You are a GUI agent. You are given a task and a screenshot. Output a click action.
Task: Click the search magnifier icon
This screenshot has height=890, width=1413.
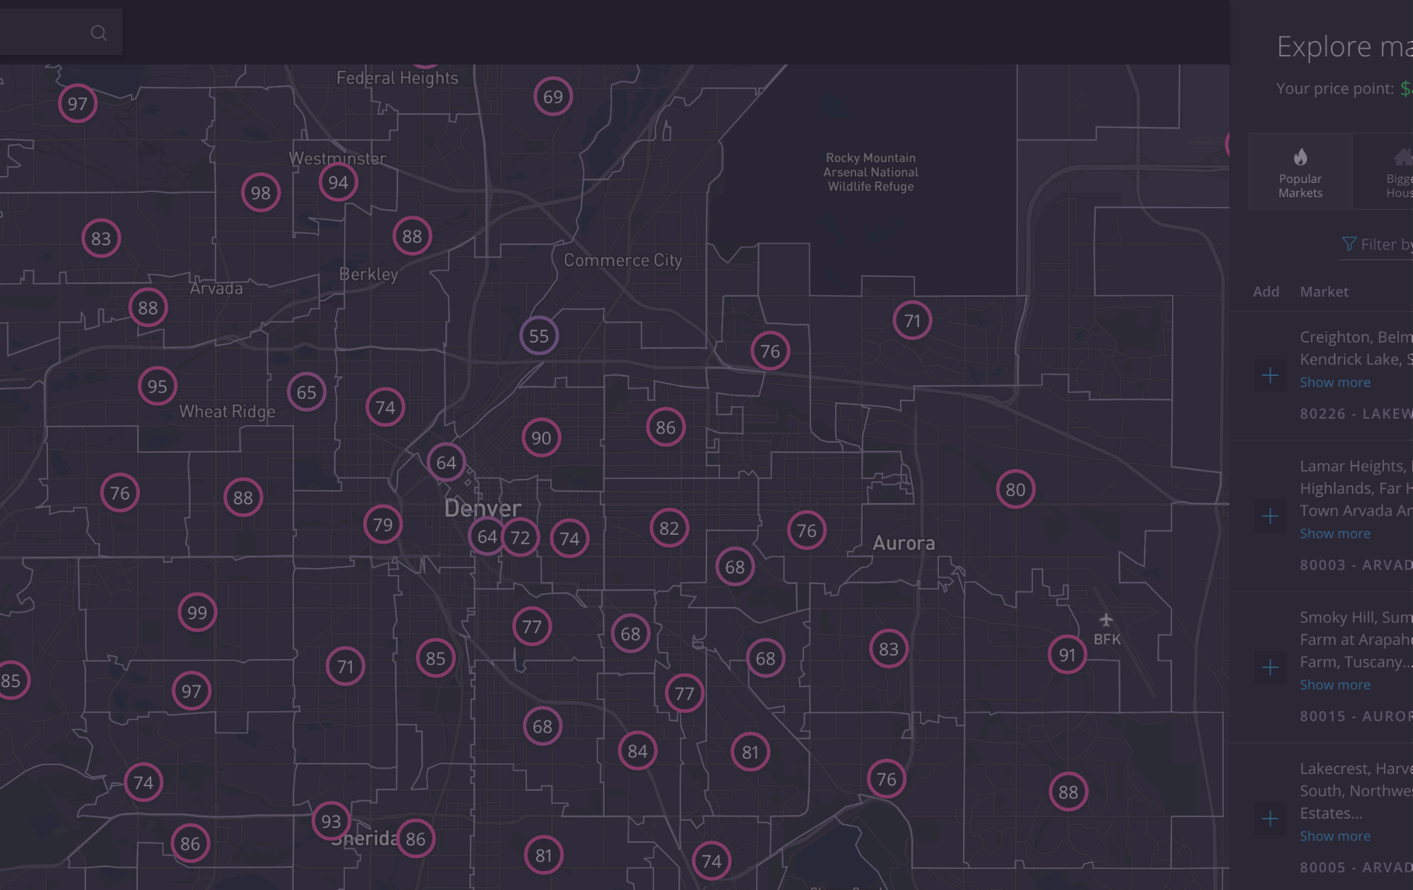tap(98, 32)
